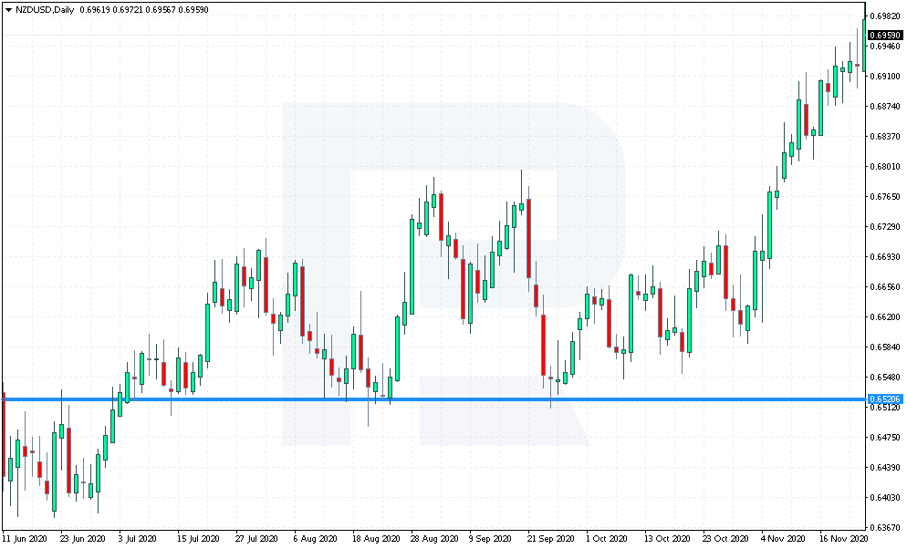
Task: Click the 0.68370 price axis label
Action: pyautogui.click(x=886, y=137)
